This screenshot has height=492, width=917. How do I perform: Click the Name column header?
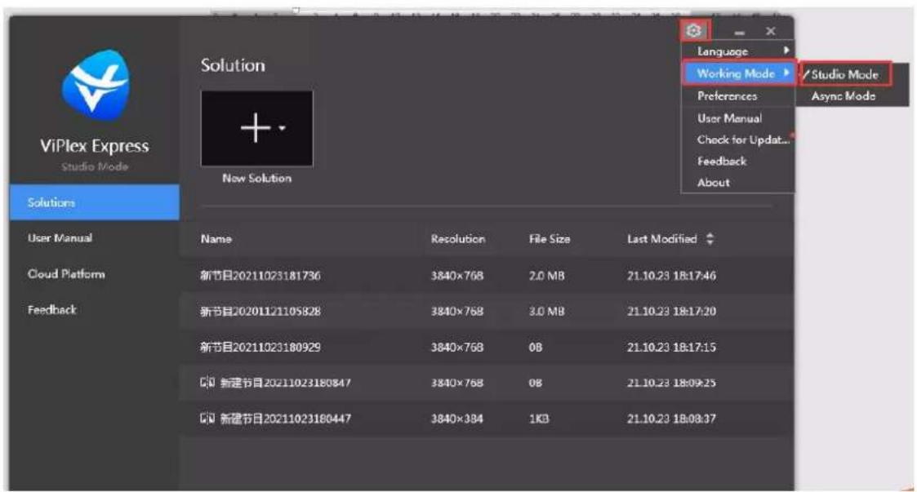point(216,239)
